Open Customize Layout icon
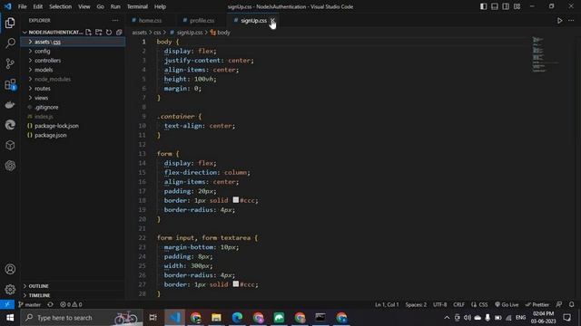This screenshot has height=326, width=581. (x=517, y=6)
